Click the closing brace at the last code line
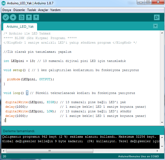This screenshot has width=165, height=160. 4,120
